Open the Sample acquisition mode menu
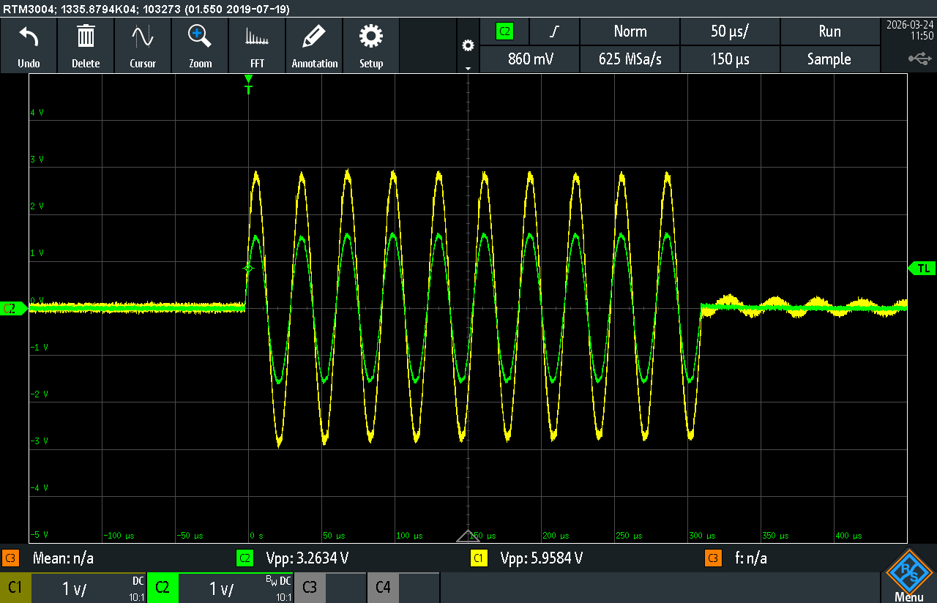The height and width of the screenshot is (603, 937). click(829, 59)
